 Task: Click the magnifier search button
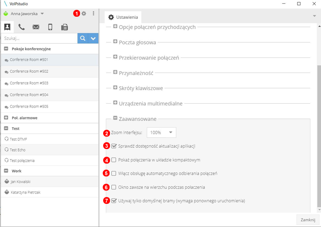(83, 38)
